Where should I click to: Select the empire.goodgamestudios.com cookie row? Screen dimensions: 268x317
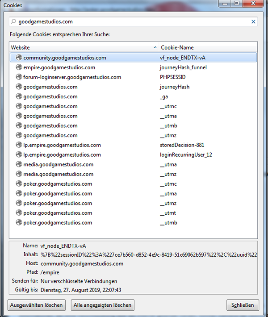[133, 67]
